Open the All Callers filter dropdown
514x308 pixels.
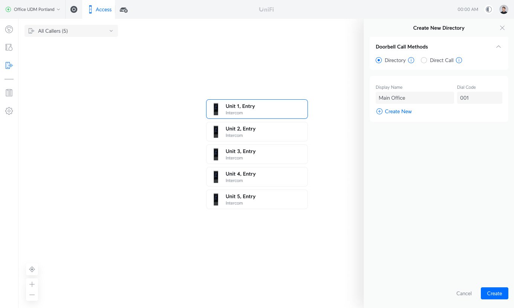click(x=71, y=31)
